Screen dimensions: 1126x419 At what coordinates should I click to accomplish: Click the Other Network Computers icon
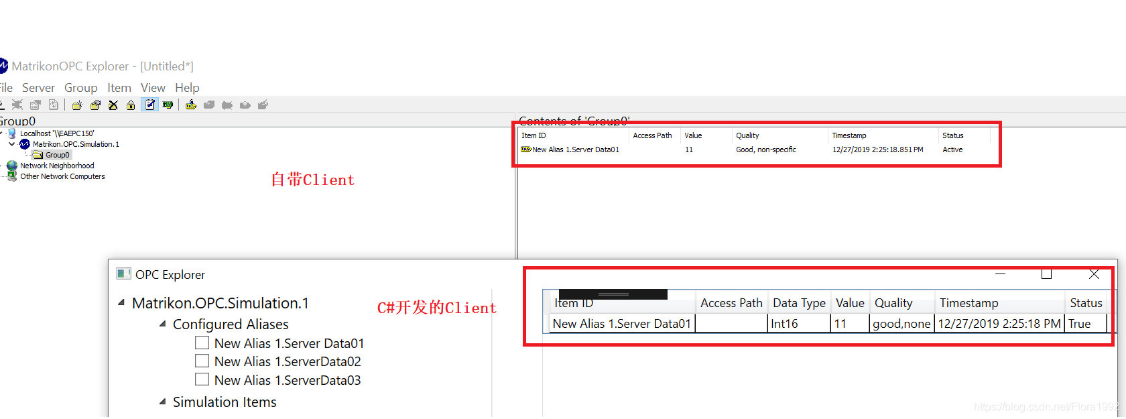click(x=12, y=176)
